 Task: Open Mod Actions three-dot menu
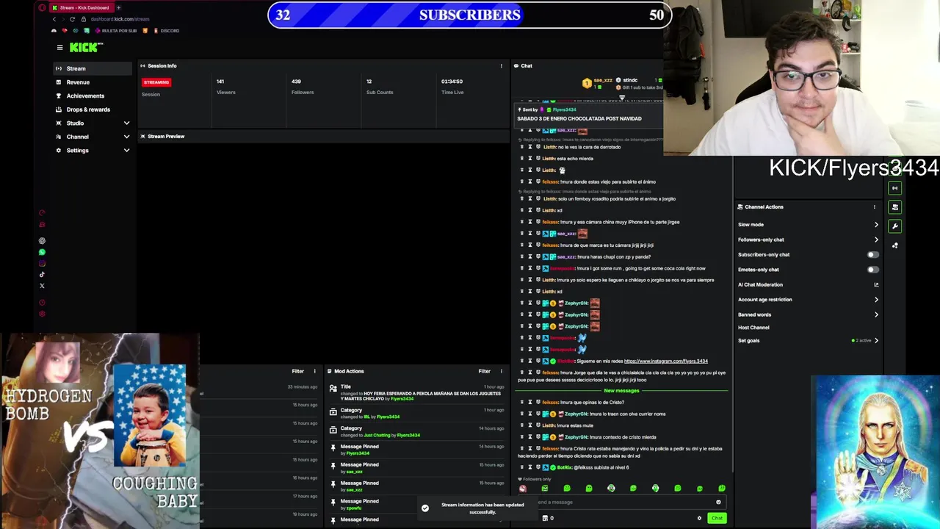click(502, 371)
